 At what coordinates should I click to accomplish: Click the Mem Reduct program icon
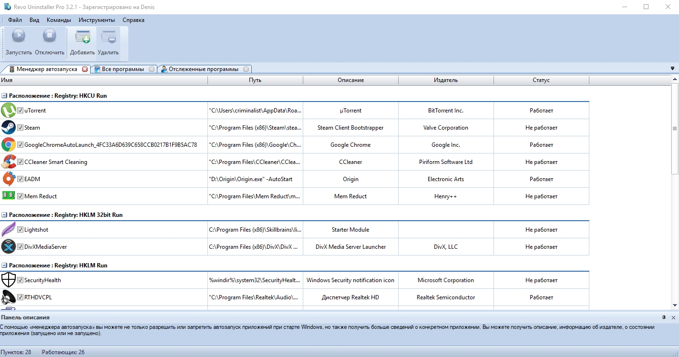9,196
